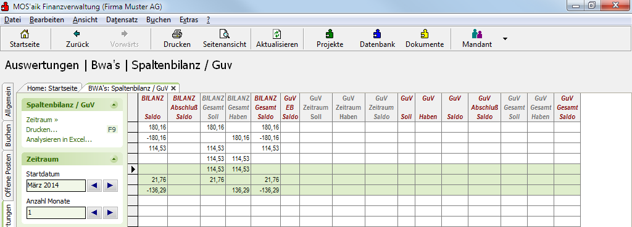The height and width of the screenshot is (227, 632).
Task: Click the 180,16 cell in Gesamt Haben column
Action: [x=238, y=138]
